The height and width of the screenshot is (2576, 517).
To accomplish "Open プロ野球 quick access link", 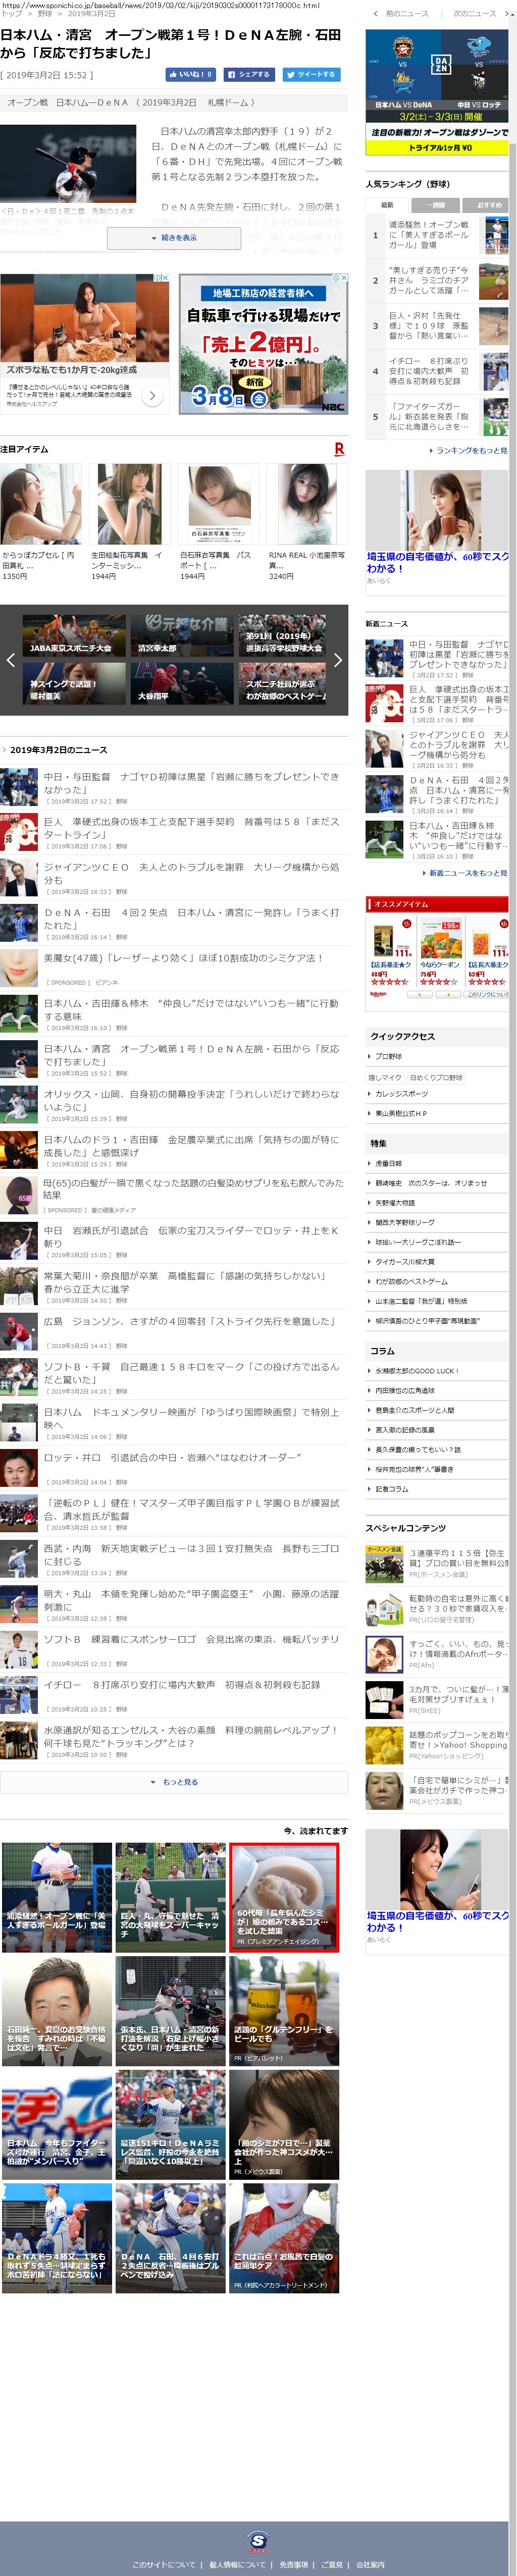I will [x=389, y=1056].
